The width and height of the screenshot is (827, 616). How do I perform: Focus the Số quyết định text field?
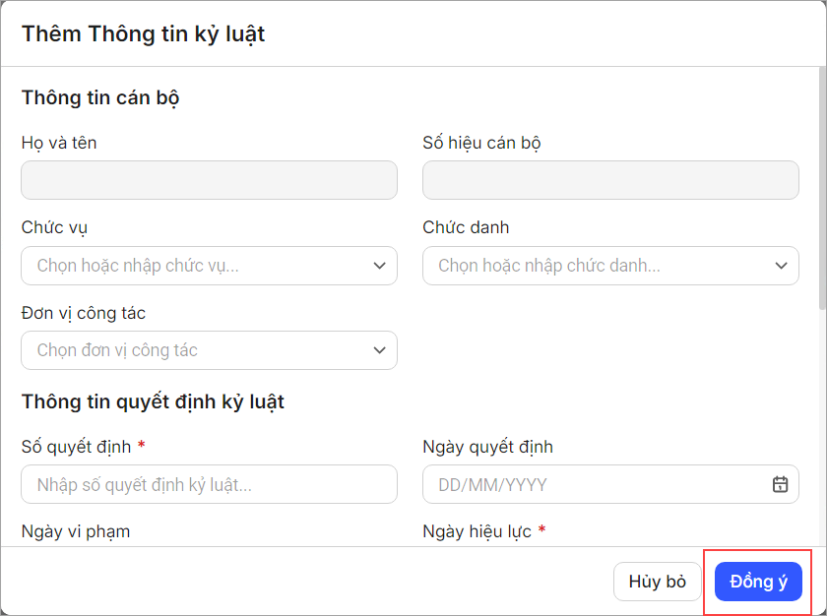click(209, 484)
